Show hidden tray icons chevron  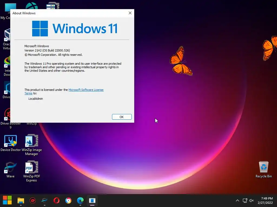click(238, 201)
